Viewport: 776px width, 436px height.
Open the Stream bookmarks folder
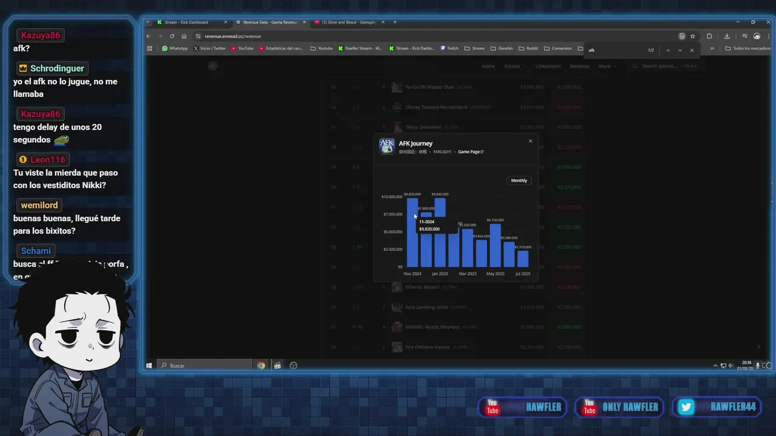pyautogui.click(x=474, y=48)
